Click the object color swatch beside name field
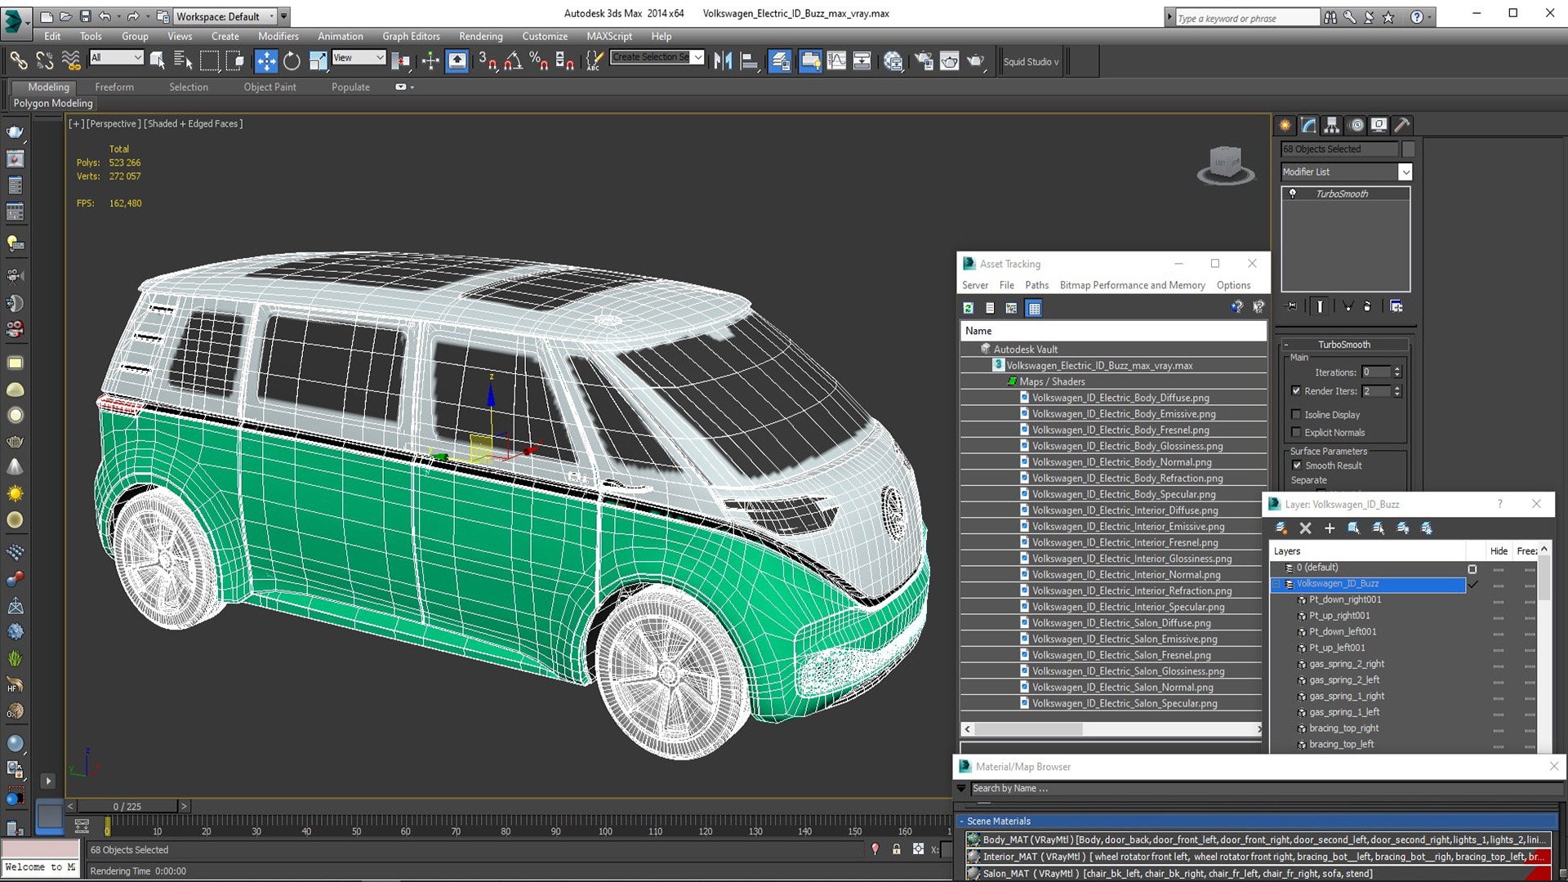 [x=1408, y=149]
